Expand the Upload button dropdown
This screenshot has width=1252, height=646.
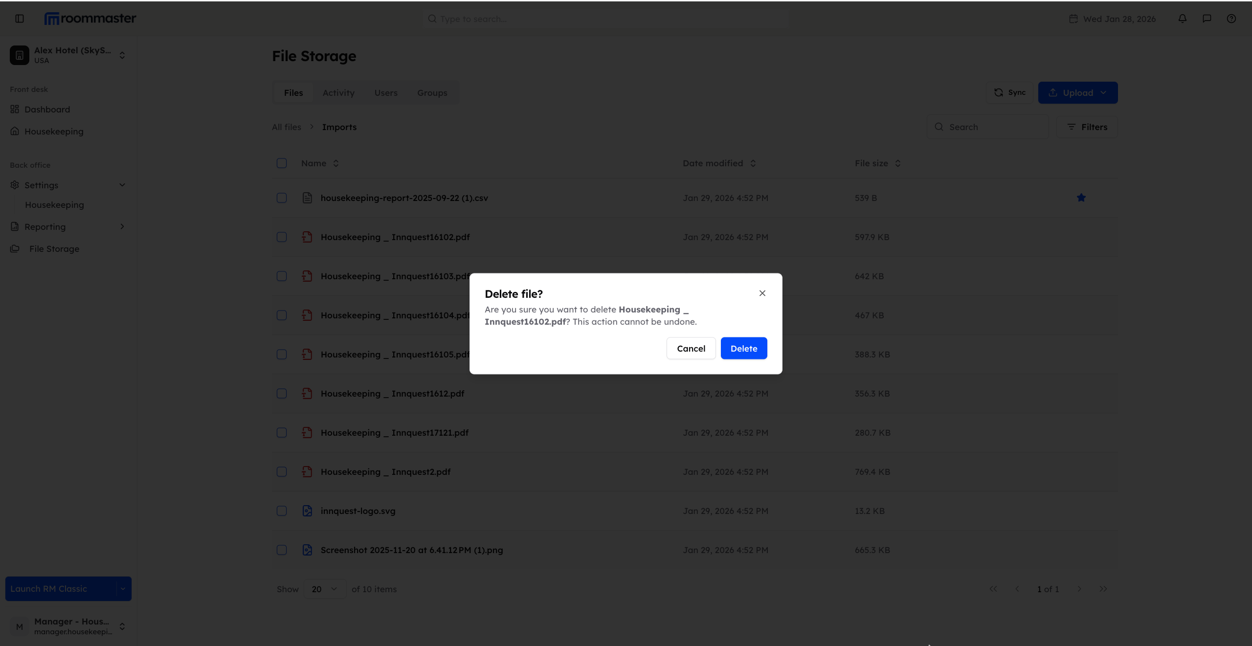tap(1103, 92)
